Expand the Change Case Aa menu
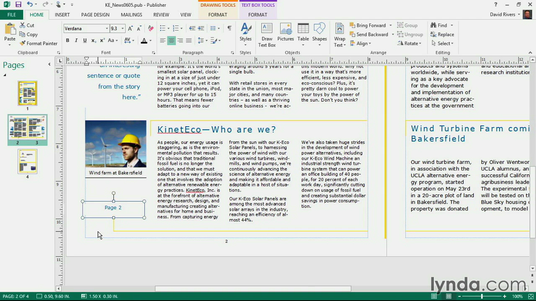The image size is (536, 301). [x=113, y=41]
